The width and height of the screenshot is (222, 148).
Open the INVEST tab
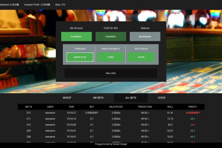tap(67, 98)
